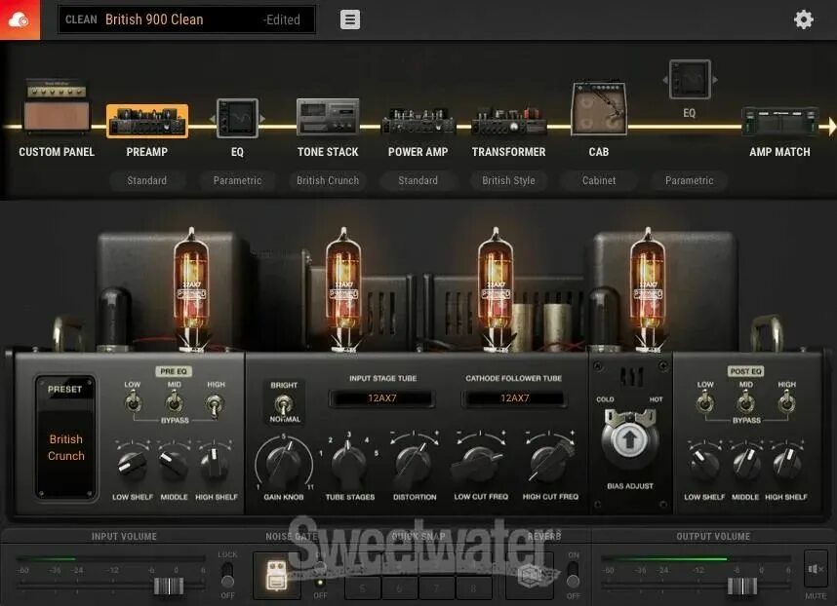Viewport: 837px width, 606px height.
Task: Click the Post EQ Low Shelf knob
Action: (x=704, y=465)
